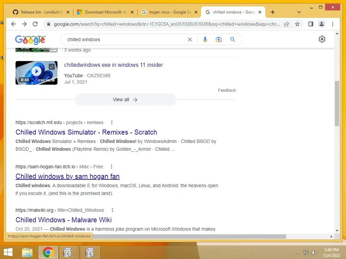Click the scrollbar up arrow
The height and width of the screenshot is (259, 346).
[x=337, y=33]
